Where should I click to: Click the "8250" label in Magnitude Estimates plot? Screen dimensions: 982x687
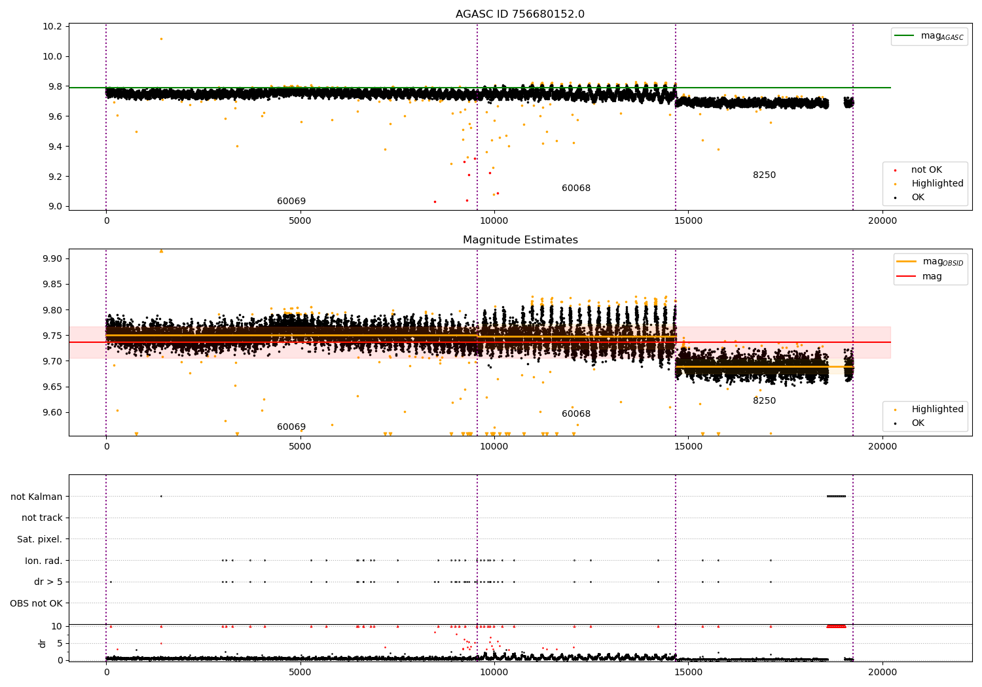[764, 401]
